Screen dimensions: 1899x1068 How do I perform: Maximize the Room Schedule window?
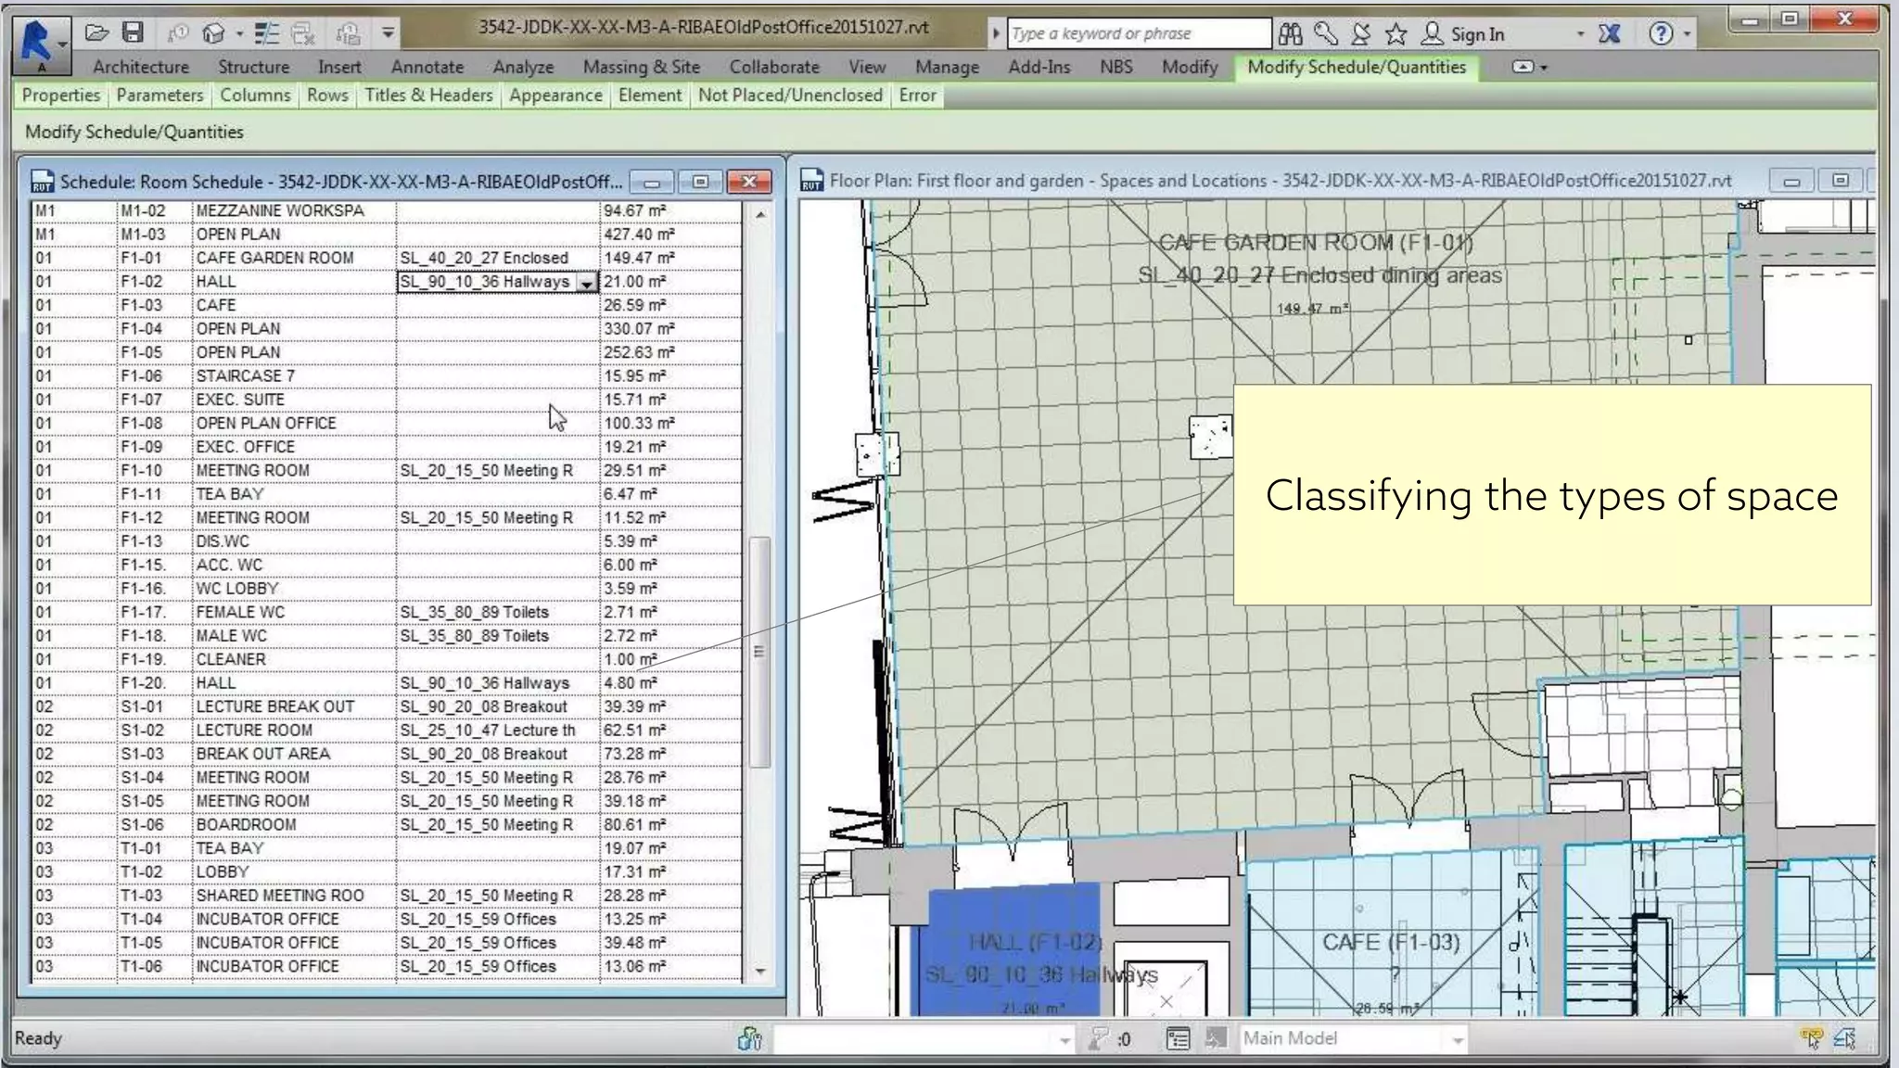pos(700,182)
